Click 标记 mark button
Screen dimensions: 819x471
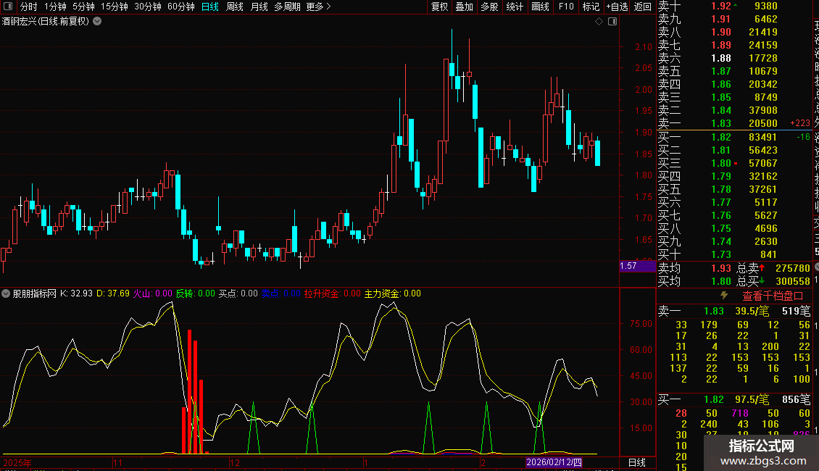click(x=591, y=7)
